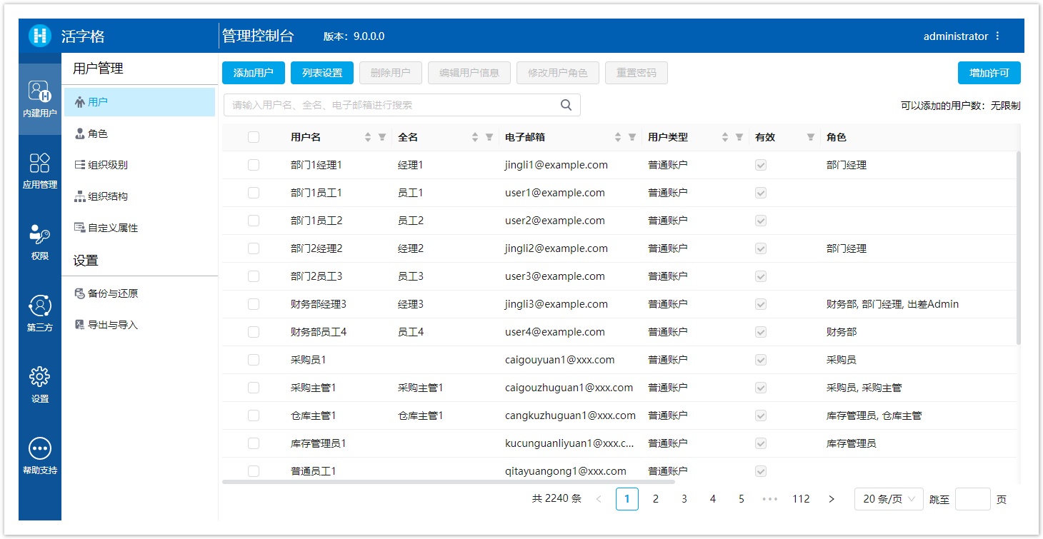Focus the 跳至 page number input
The width and height of the screenshot is (1043, 539).
pyautogui.click(x=973, y=499)
